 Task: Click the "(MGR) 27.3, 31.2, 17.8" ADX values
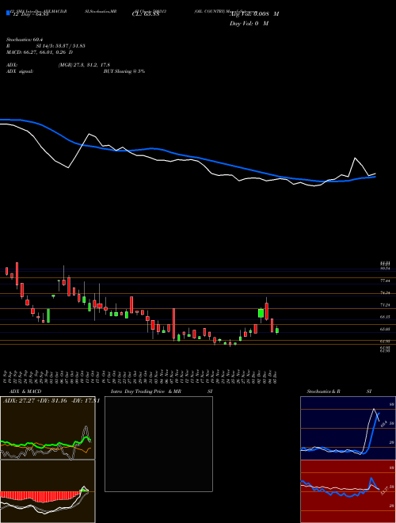84,65
